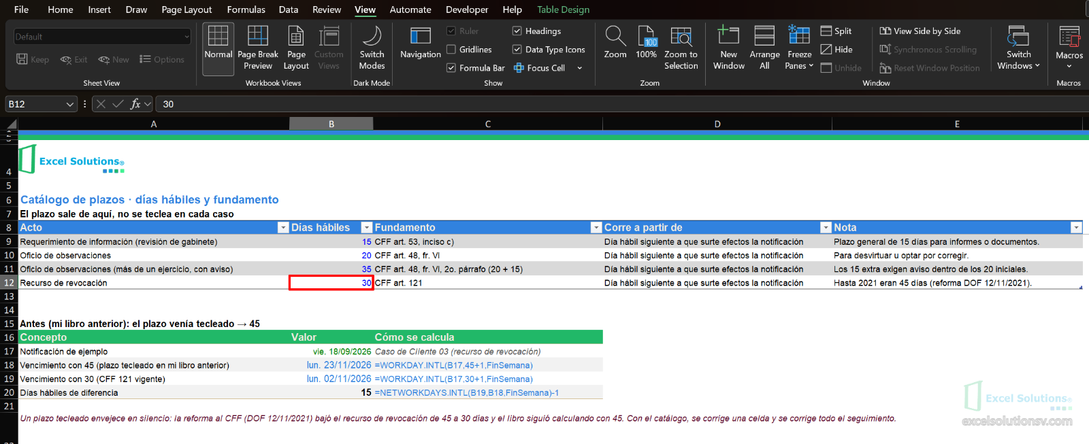The width and height of the screenshot is (1089, 444).
Task: Uncheck the Headings checkbox
Action: [517, 31]
